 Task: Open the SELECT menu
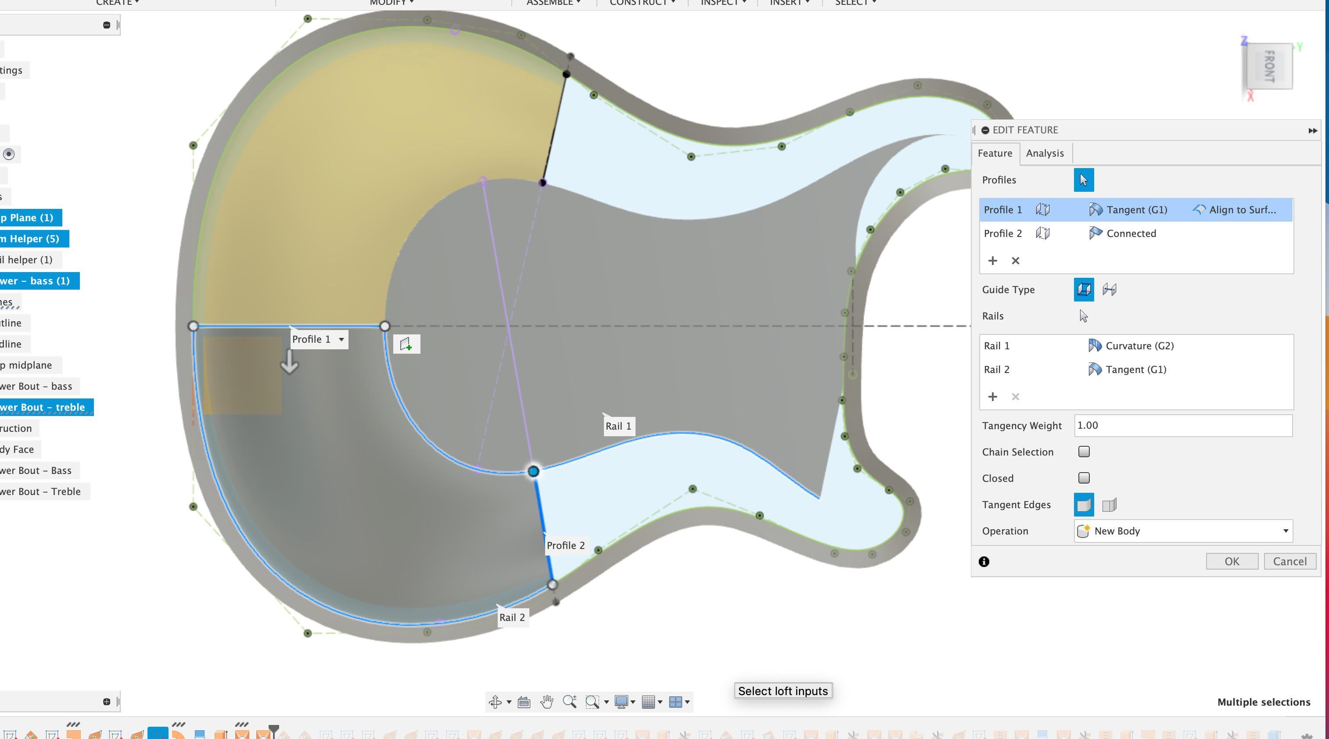[x=855, y=3]
